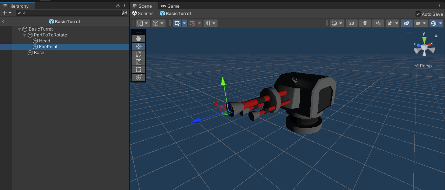Select the Base object
The image size is (445, 190).
39,53
